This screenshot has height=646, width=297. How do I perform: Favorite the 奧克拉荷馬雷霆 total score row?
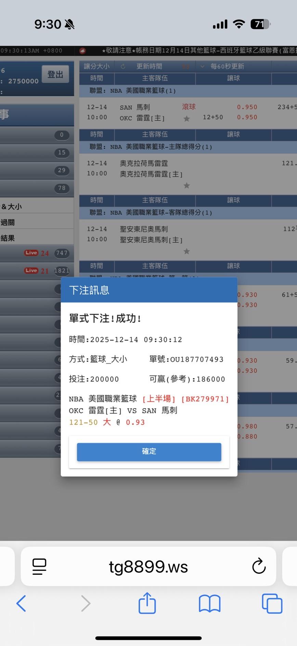pyautogui.click(x=186, y=186)
